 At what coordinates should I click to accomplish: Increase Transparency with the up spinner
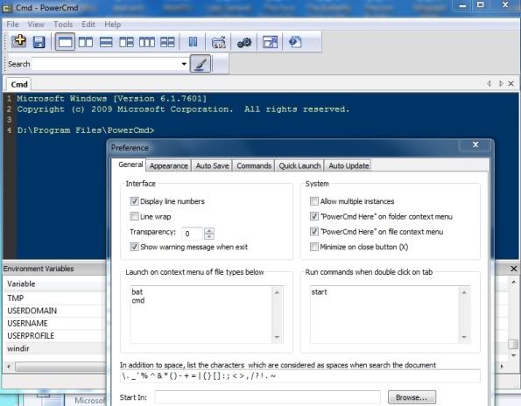(209, 230)
